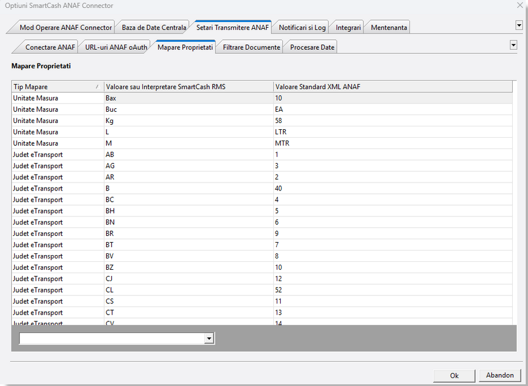
Task: Switch to Baza de Date Centrala tab
Action: pos(154,28)
